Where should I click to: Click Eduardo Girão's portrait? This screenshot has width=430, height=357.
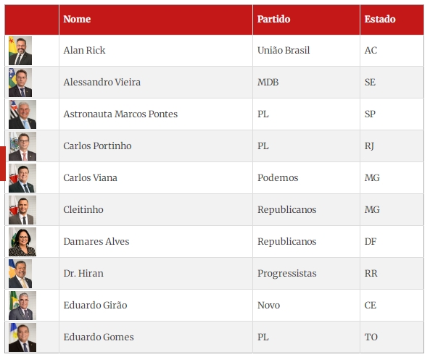pos(22,306)
